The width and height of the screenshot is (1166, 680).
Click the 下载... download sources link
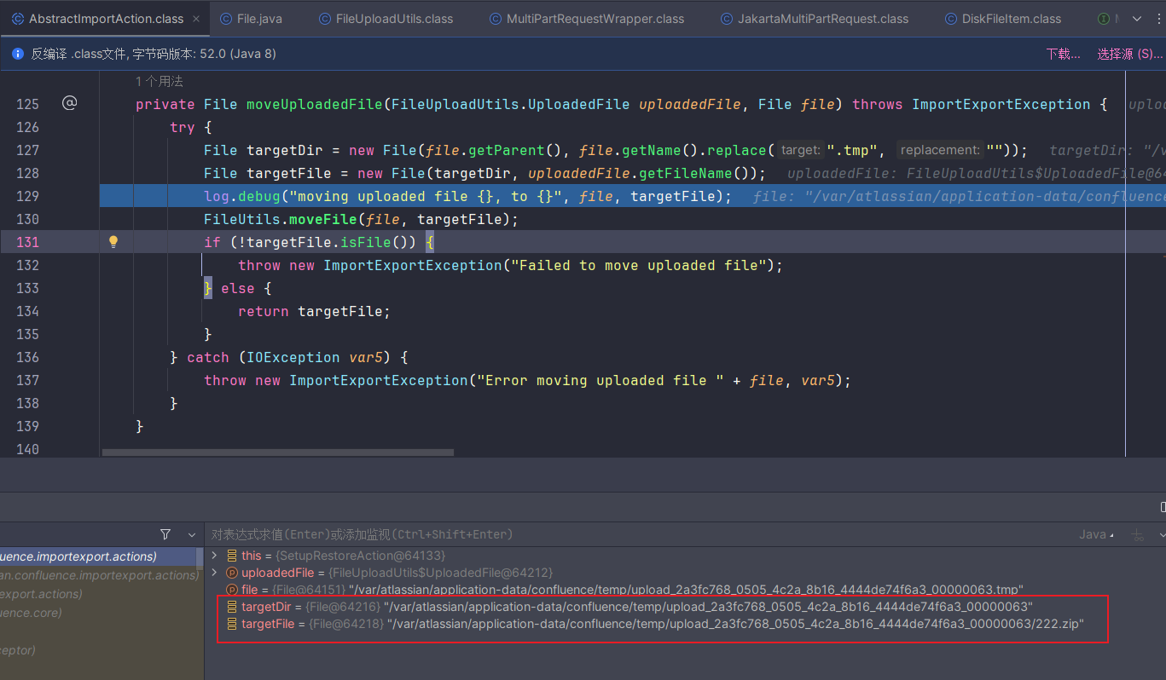[1063, 54]
